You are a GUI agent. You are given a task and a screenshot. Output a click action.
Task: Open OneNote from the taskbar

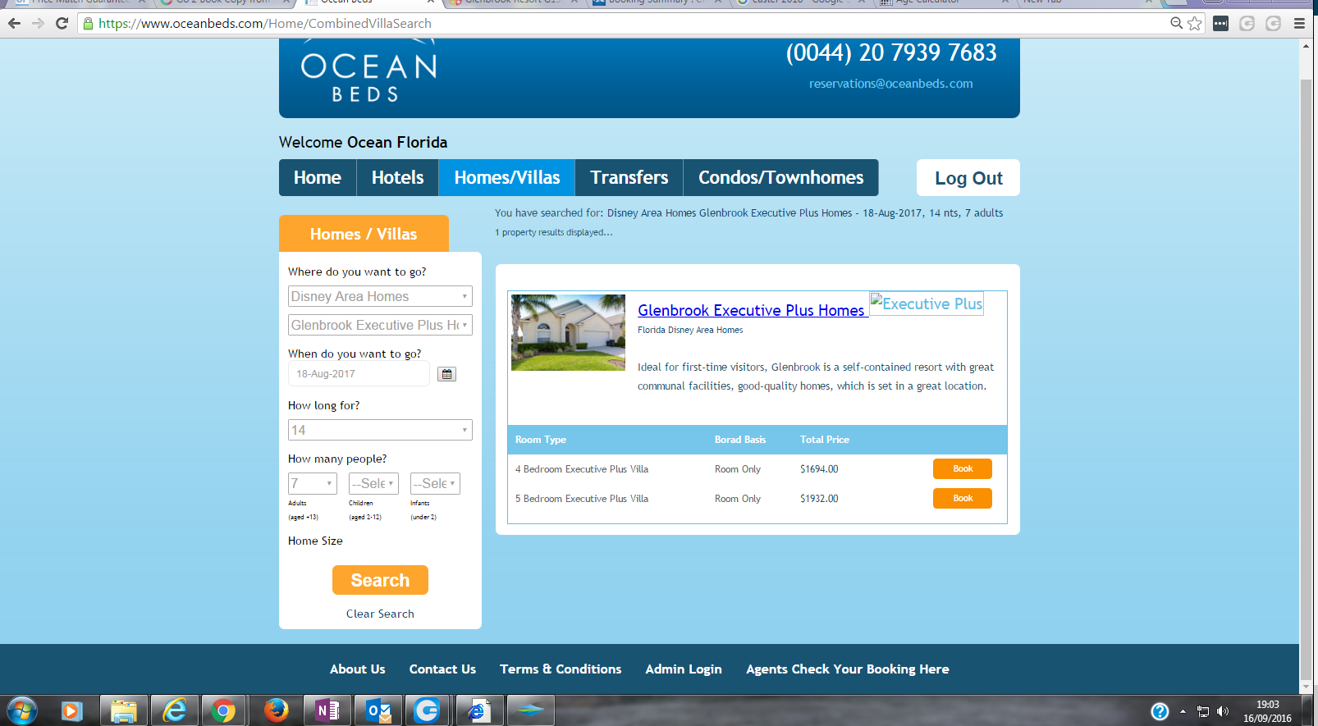tap(327, 710)
